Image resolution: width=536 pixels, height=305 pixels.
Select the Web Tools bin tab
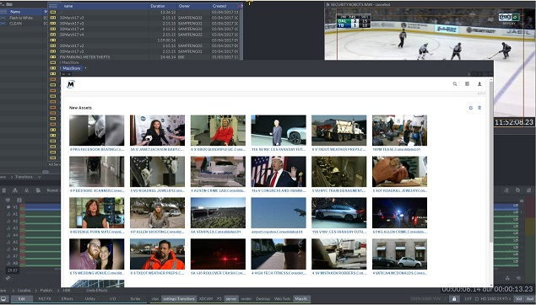282,299
